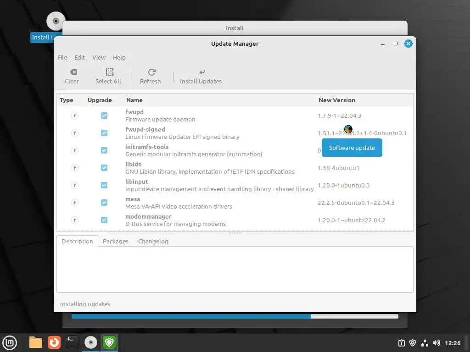Click the description text area
Screen dimensions: 470x352
coord(235,269)
